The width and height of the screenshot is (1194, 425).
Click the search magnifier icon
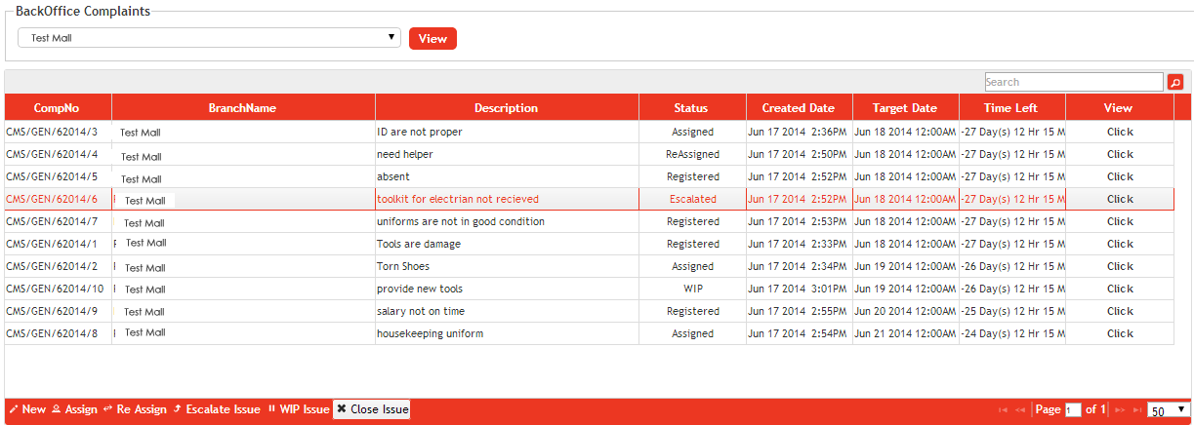(1175, 83)
